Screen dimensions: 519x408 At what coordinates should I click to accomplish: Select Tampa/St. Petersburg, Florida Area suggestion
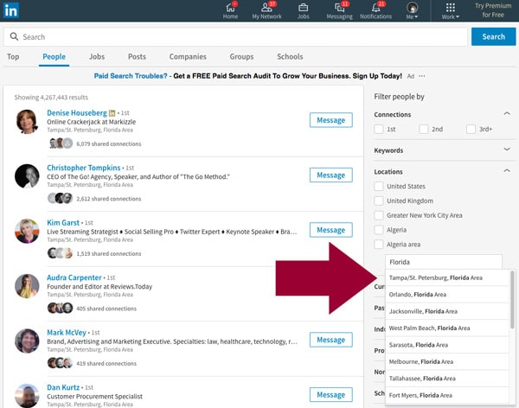pyautogui.click(x=447, y=277)
